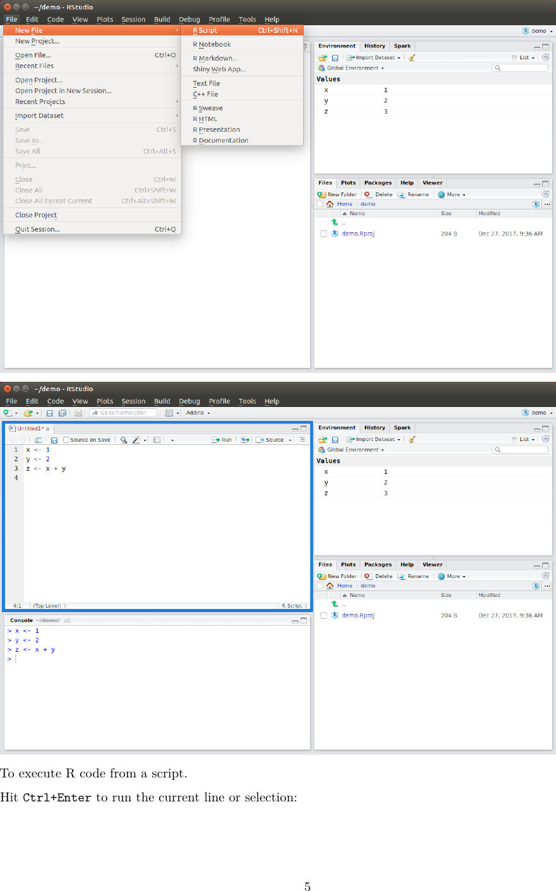Click the Source button in the editor toolbar
This screenshot has width=556, height=891.
click(x=270, y=440)
